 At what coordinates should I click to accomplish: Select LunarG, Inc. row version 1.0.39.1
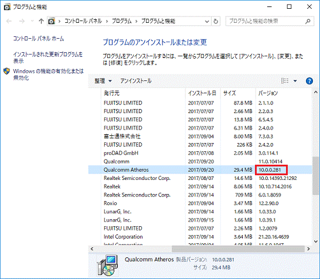pyautogui.click(x=200, y=220)
